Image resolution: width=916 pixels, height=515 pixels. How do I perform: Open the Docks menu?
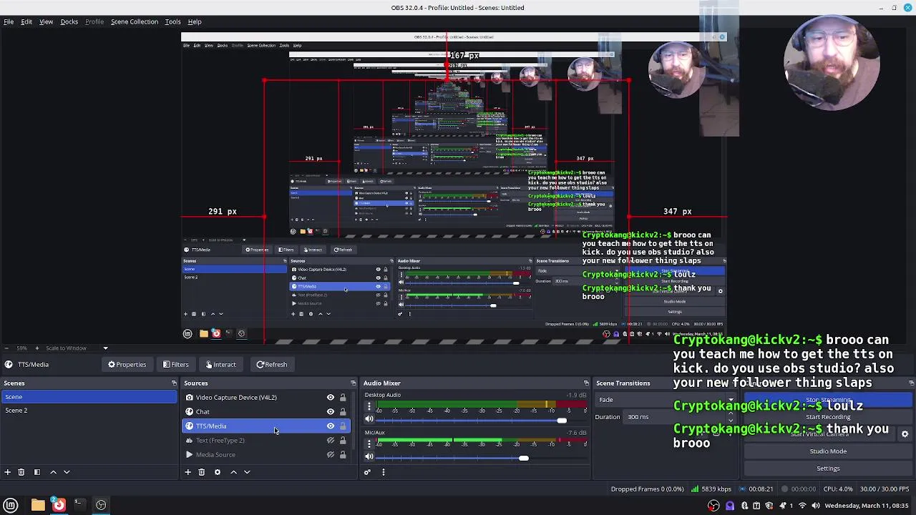pos(69,21)
